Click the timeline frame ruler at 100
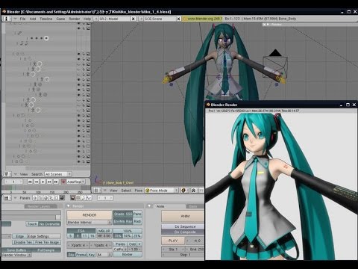The width and height of the screenshot is (358, 269). point(38,192)
